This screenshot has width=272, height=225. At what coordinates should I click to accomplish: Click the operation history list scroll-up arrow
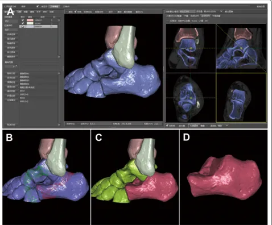tap(59, 73)
